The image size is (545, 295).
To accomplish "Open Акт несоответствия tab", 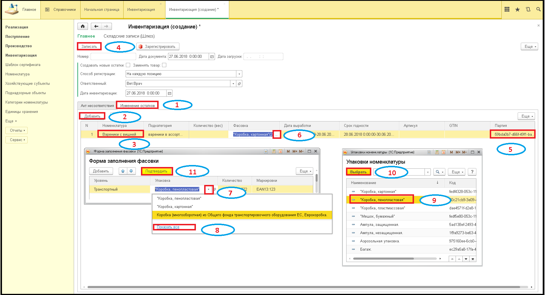I will (x=97, y=106).
